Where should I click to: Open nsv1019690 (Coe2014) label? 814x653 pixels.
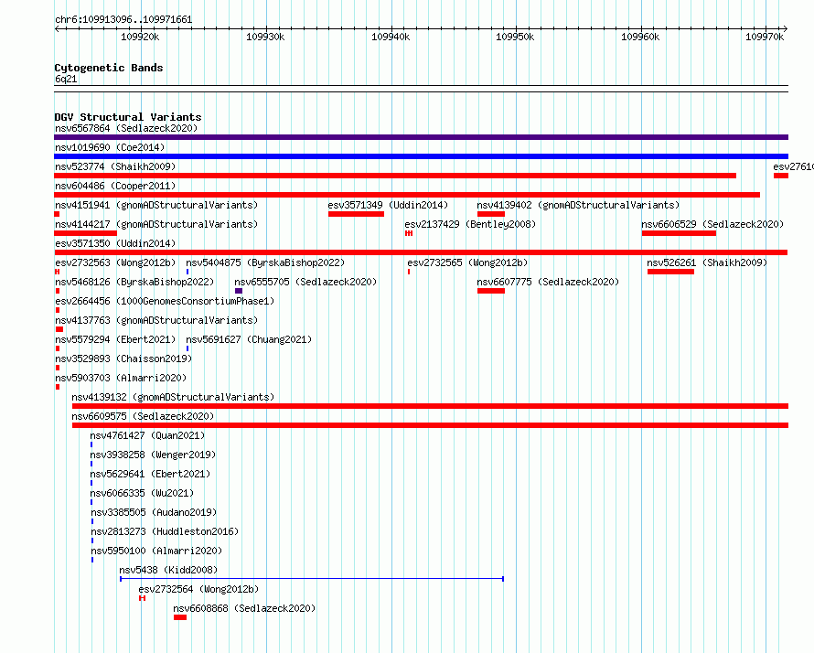click(x=110, y=147)
